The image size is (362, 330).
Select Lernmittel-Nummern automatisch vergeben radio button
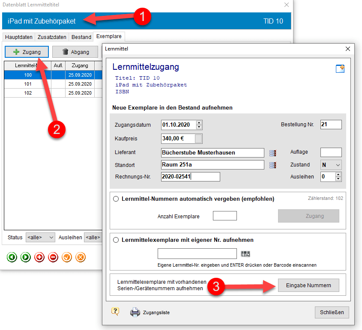tap(116, 199)
